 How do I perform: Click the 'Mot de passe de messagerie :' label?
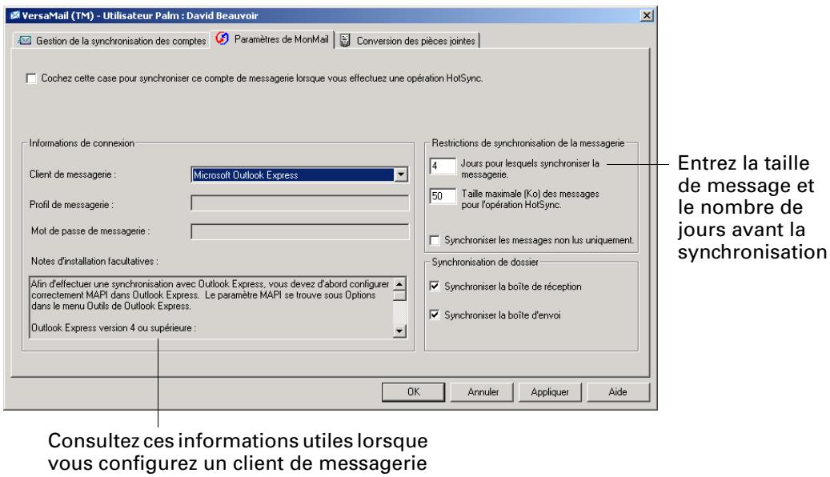coord(90,230)
